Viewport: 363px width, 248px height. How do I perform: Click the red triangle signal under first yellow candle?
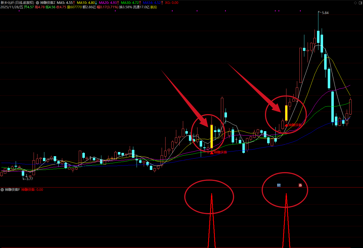[x=212, y=153]
